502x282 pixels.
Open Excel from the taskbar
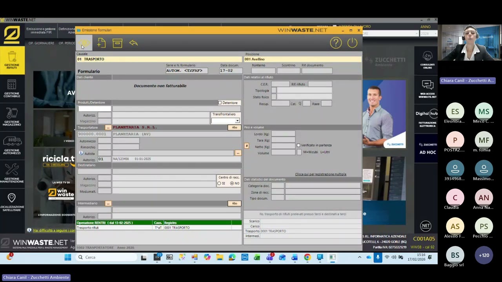(x=257, y=257)
